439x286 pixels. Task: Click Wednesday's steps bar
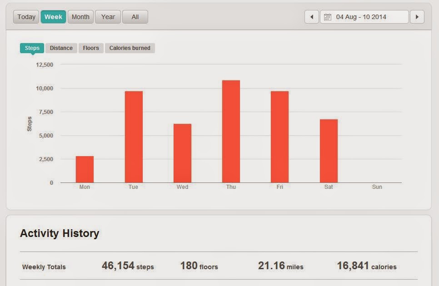click(182, 153)
